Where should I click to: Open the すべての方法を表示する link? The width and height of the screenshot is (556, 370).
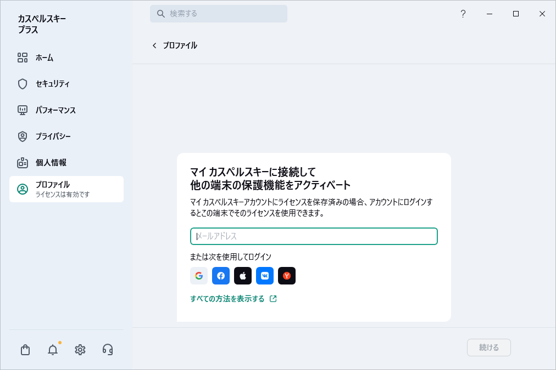[229, 299]
